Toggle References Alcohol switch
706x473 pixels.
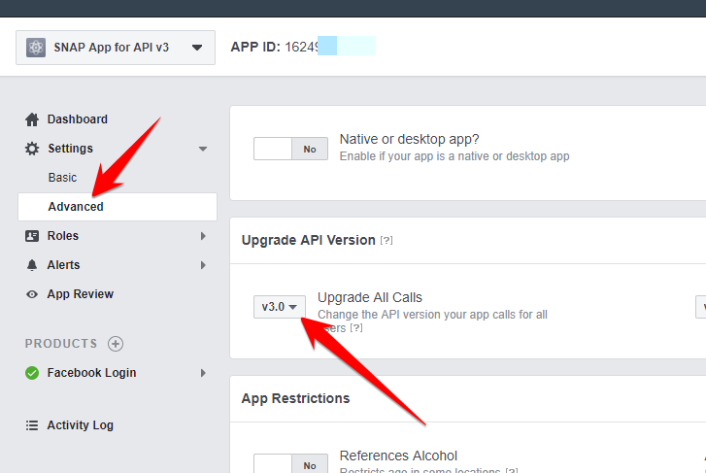[x=291, y=464]
